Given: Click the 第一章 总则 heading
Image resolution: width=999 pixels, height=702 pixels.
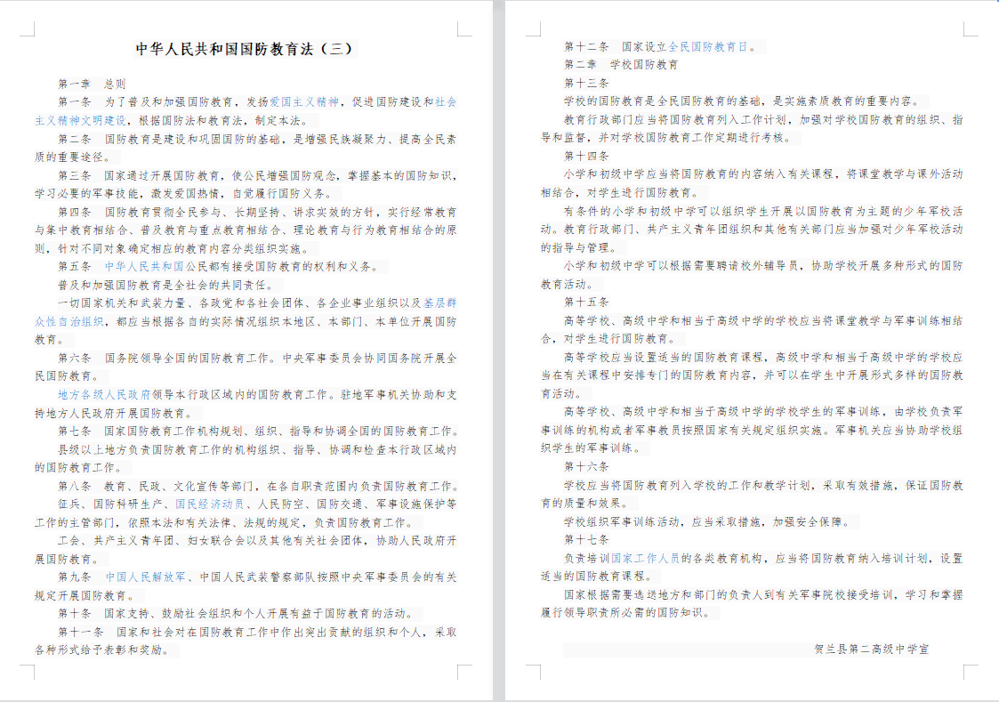Looking at the screenshot, I should (x=92, y=84).
